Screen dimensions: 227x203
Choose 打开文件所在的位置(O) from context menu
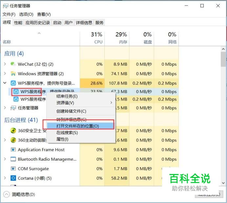pos(80,126)
